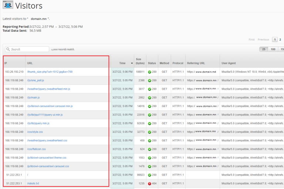Click red 404 error status icon
Viewport: 284px width, 189px height.
[149, 183]
